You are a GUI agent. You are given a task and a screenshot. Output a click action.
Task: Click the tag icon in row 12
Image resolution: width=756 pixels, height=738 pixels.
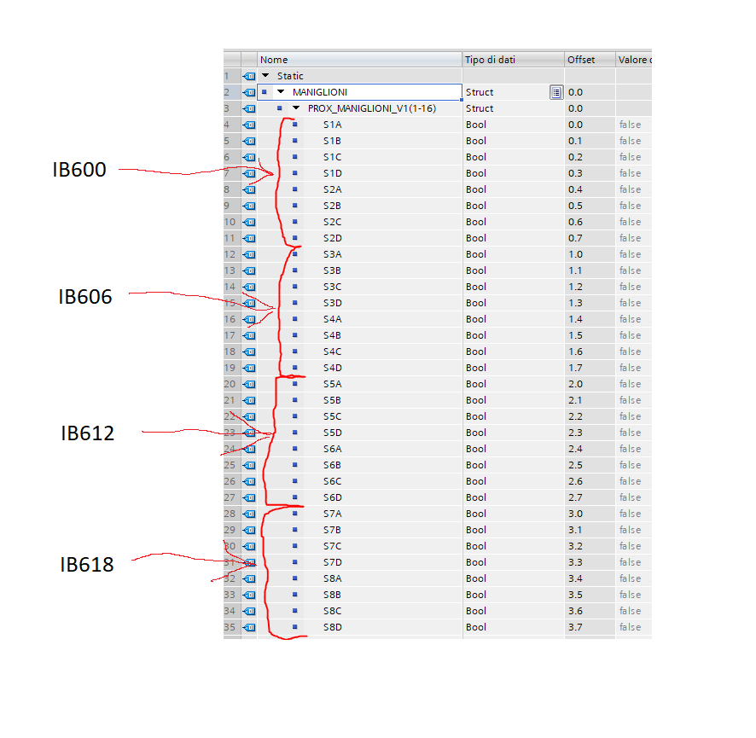click(249, 254)
